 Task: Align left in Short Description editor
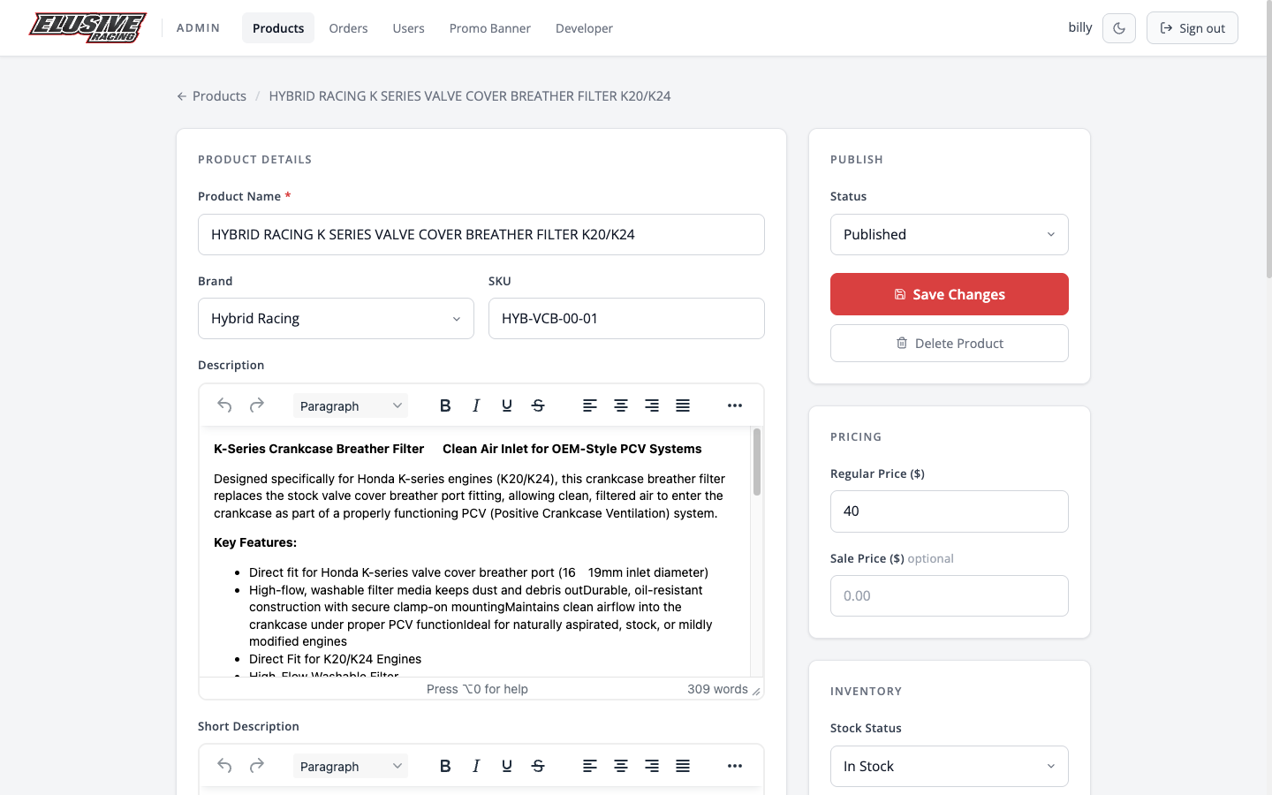pyautogui.click(x=590, y=766)
